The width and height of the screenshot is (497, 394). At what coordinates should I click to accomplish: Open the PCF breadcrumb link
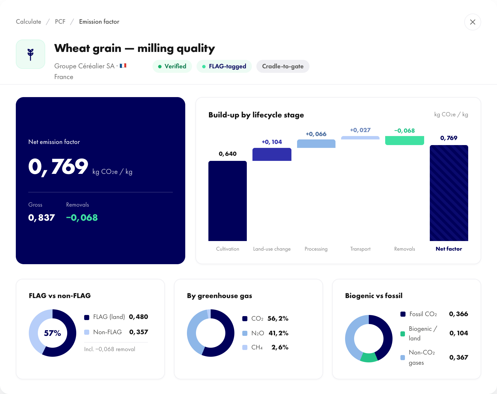60,22
